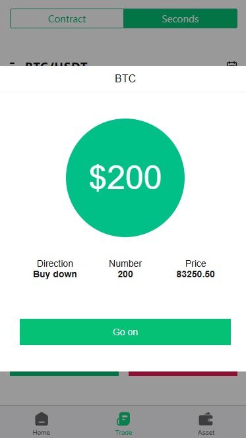
Task: Tap the Asset label in navigation
Action: click(206, 433)
